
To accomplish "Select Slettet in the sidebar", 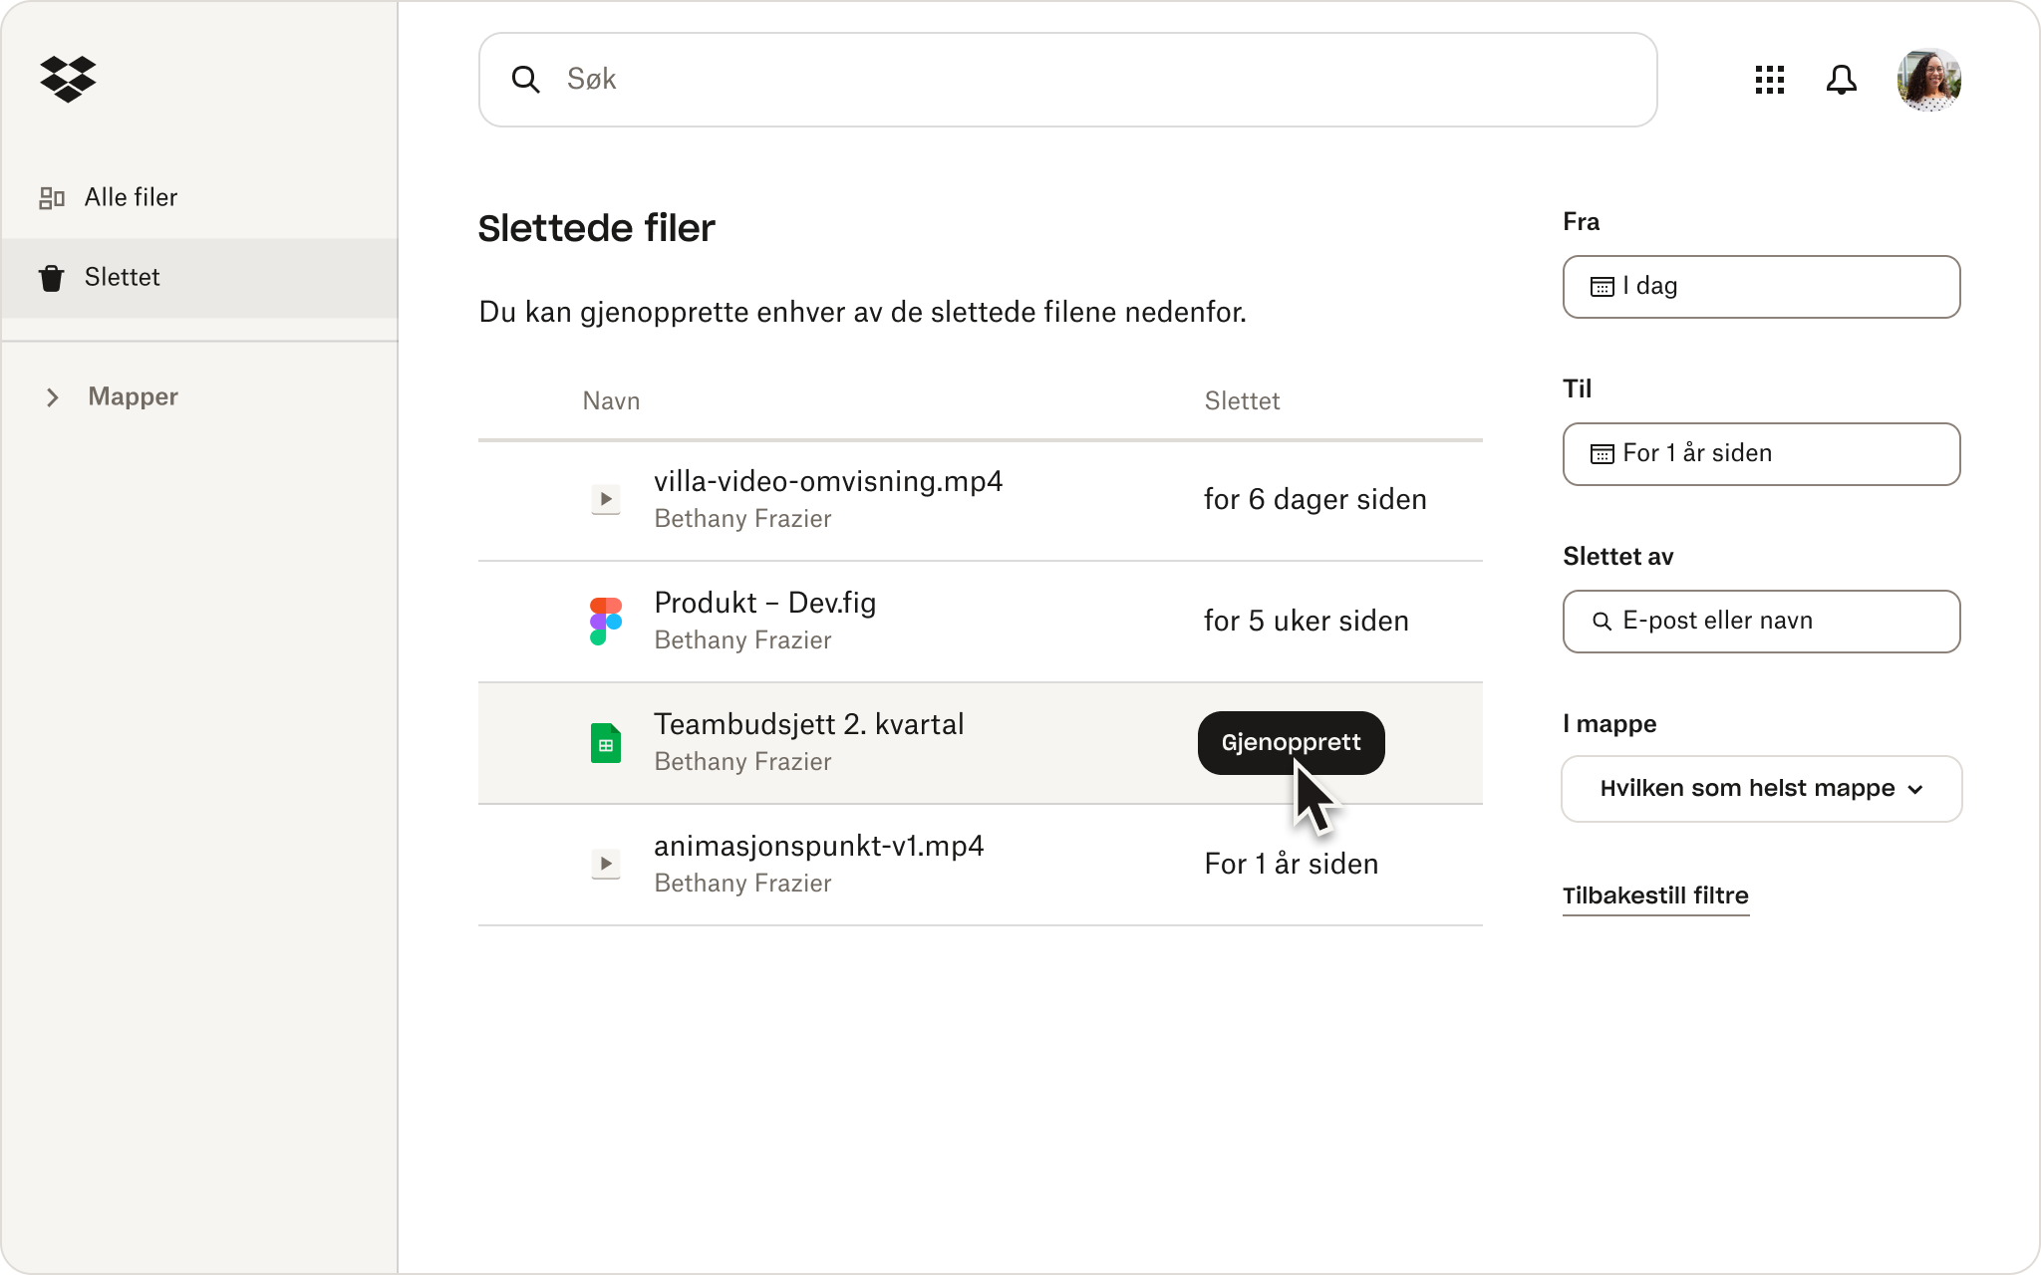I will coord(199,278).
